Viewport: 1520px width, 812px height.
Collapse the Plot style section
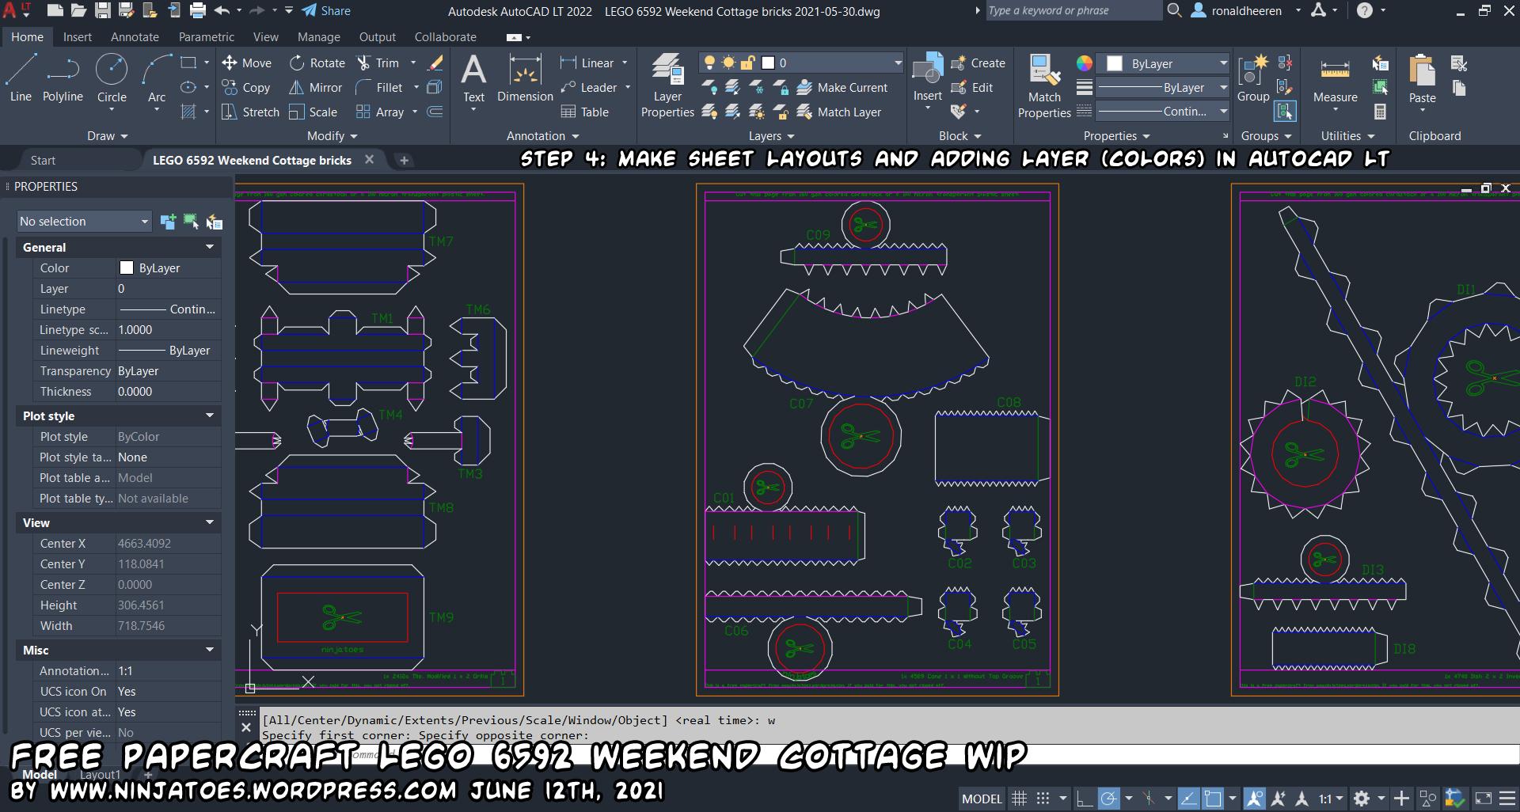(x=210, y=415)
